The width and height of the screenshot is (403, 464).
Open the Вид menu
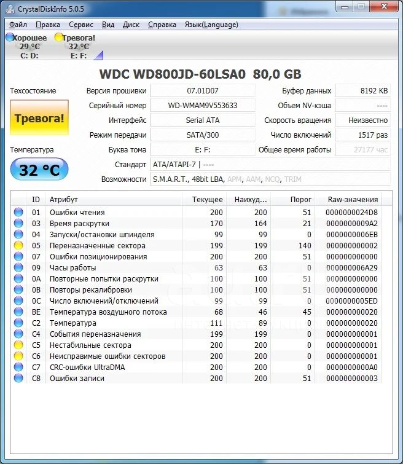[108, 25]
